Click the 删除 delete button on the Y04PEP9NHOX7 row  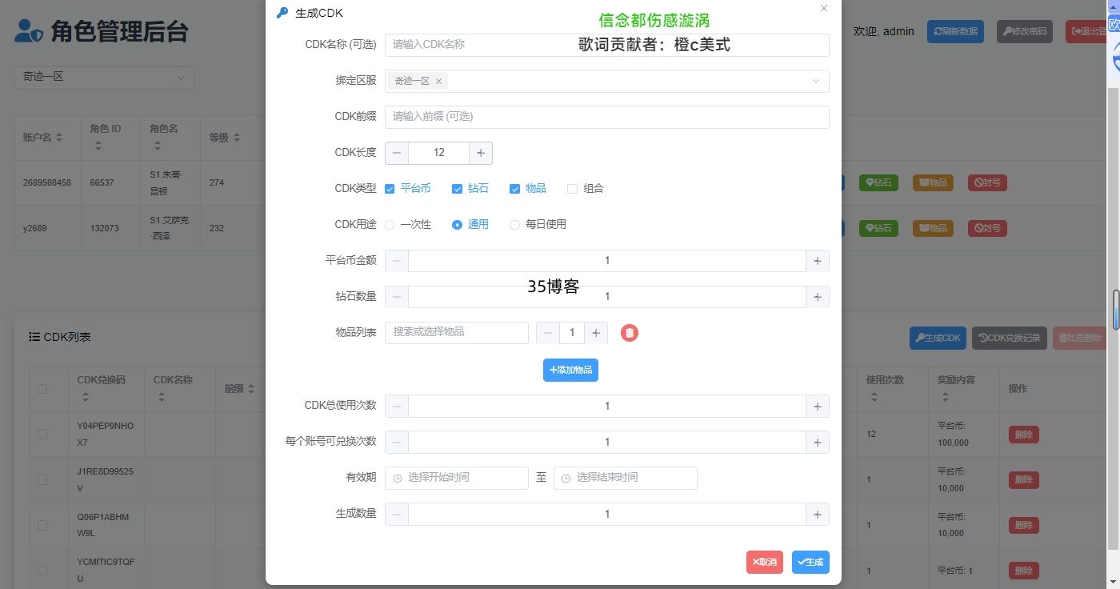click(1022, 434)
